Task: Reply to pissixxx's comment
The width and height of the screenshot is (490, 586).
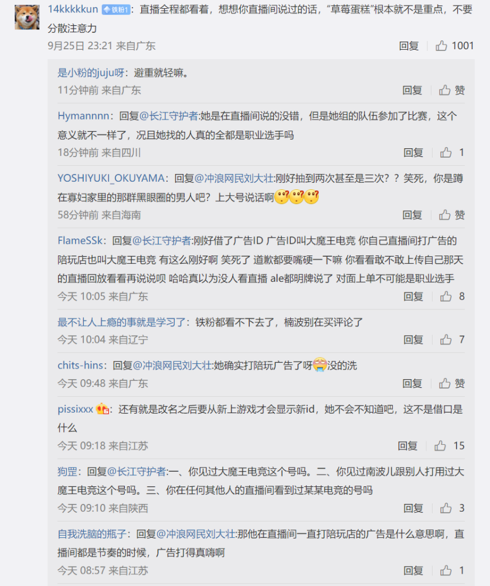Action: click(x=407, y=446)
